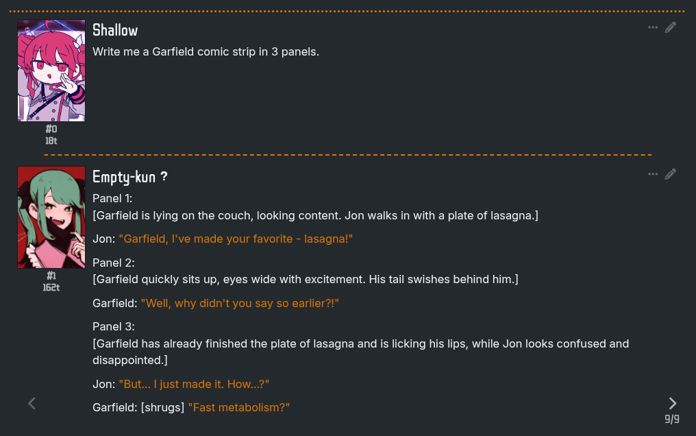Click the 162t token counter

coord(51,288)
